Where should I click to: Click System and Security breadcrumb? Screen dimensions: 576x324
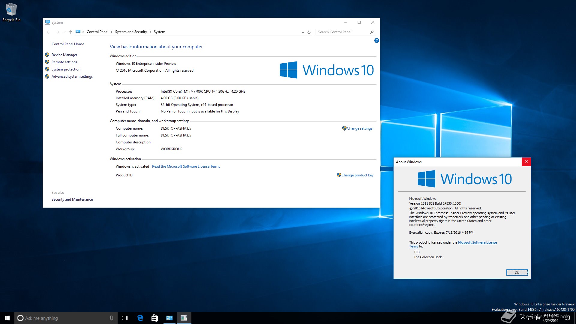[131, 32]
